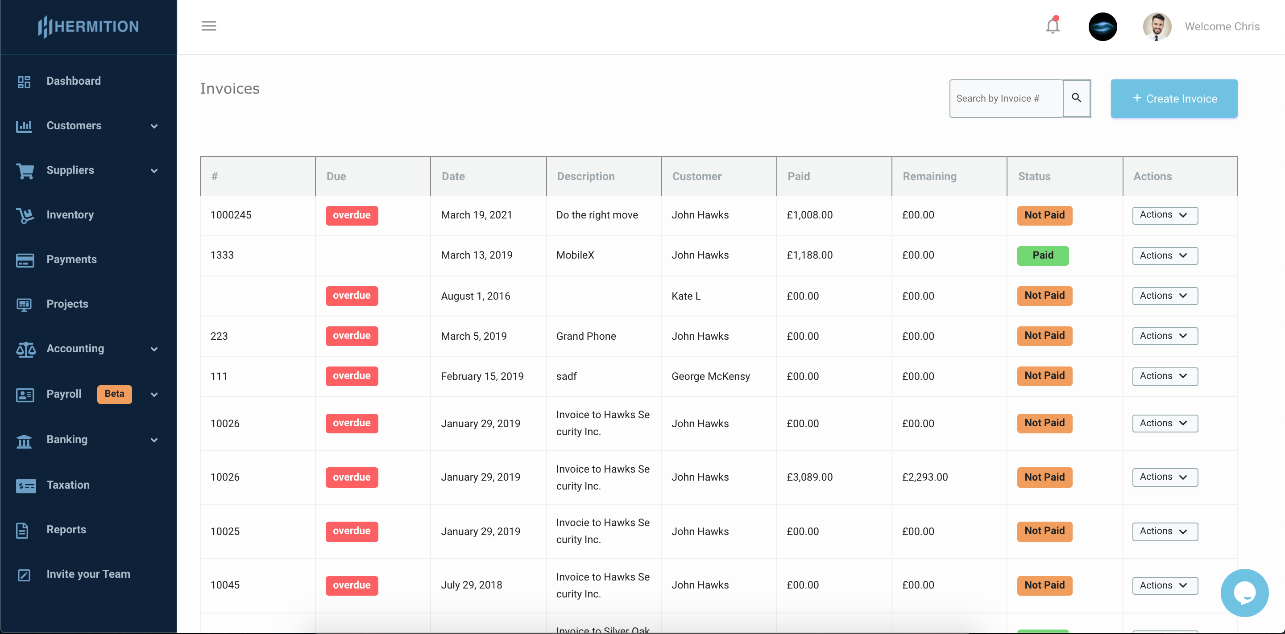
Task: Click the Invite your Team pencil icon
Action: coord(24,575)
